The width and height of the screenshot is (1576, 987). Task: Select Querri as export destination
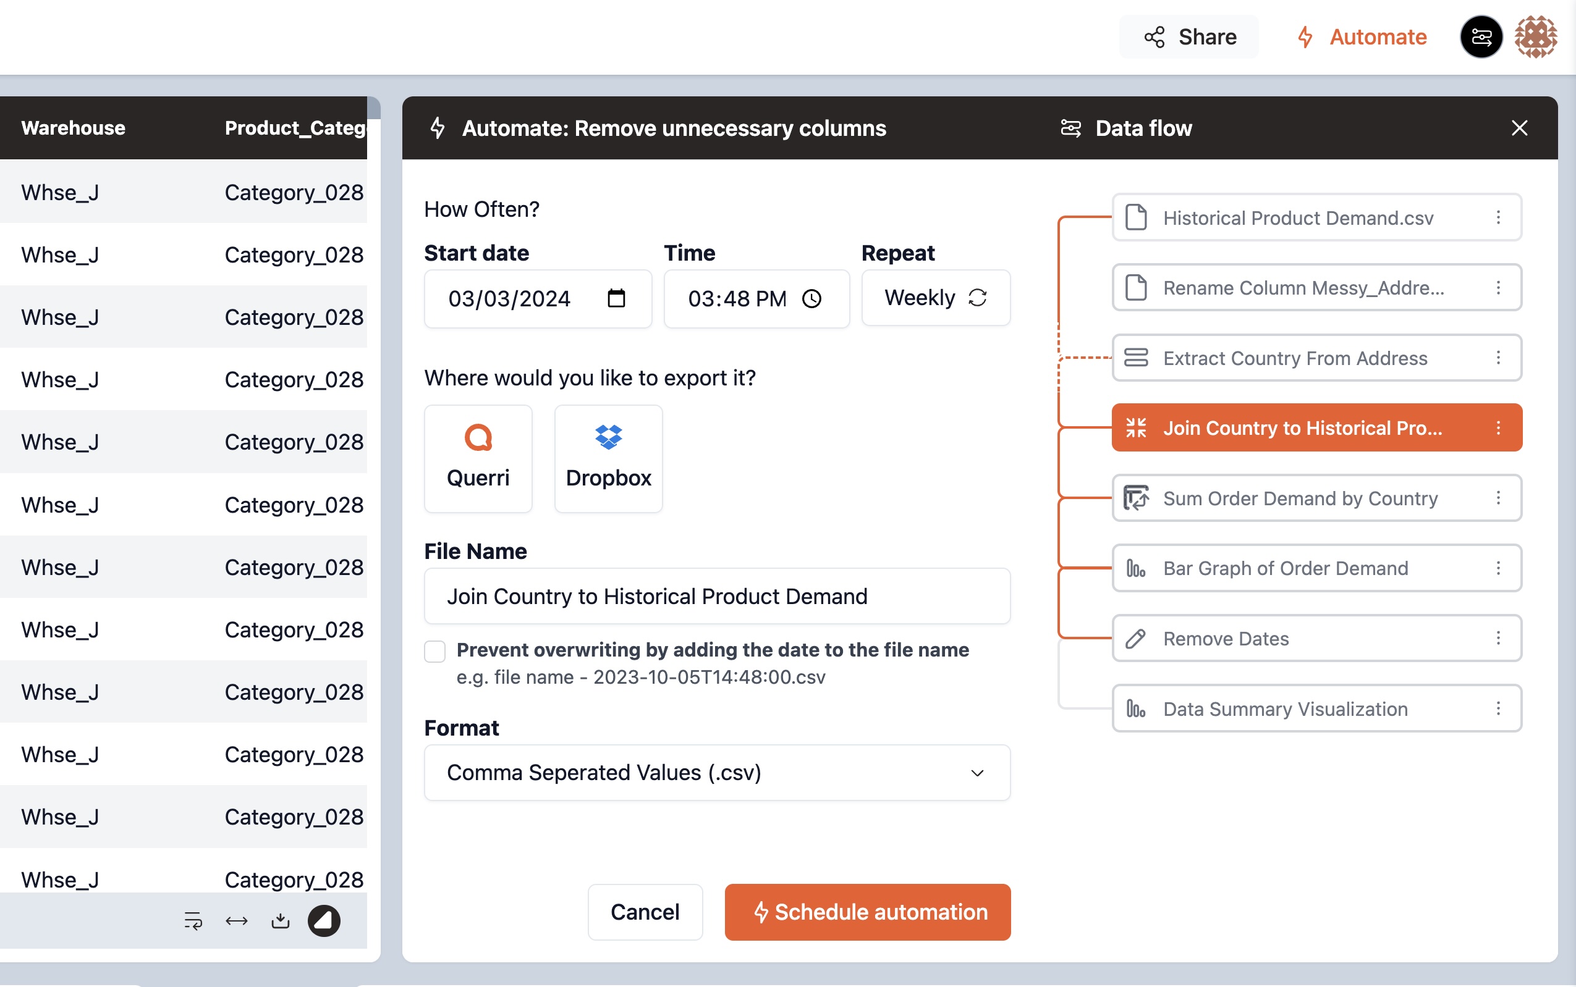coord(478,458)
